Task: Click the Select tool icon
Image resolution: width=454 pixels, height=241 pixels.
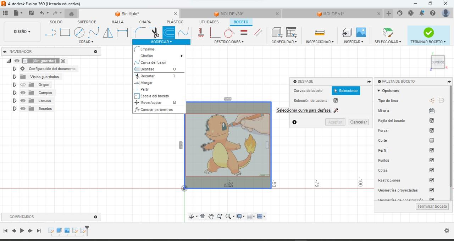Action: click(x=388, y=33)
